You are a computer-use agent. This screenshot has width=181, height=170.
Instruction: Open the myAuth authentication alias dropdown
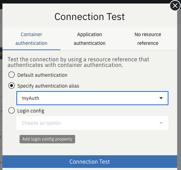(92, 98)
